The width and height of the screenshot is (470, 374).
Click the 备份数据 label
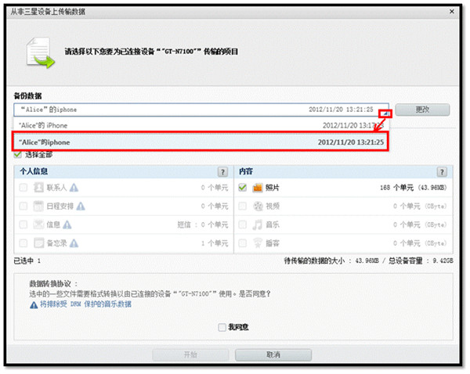tap(27, 95)
